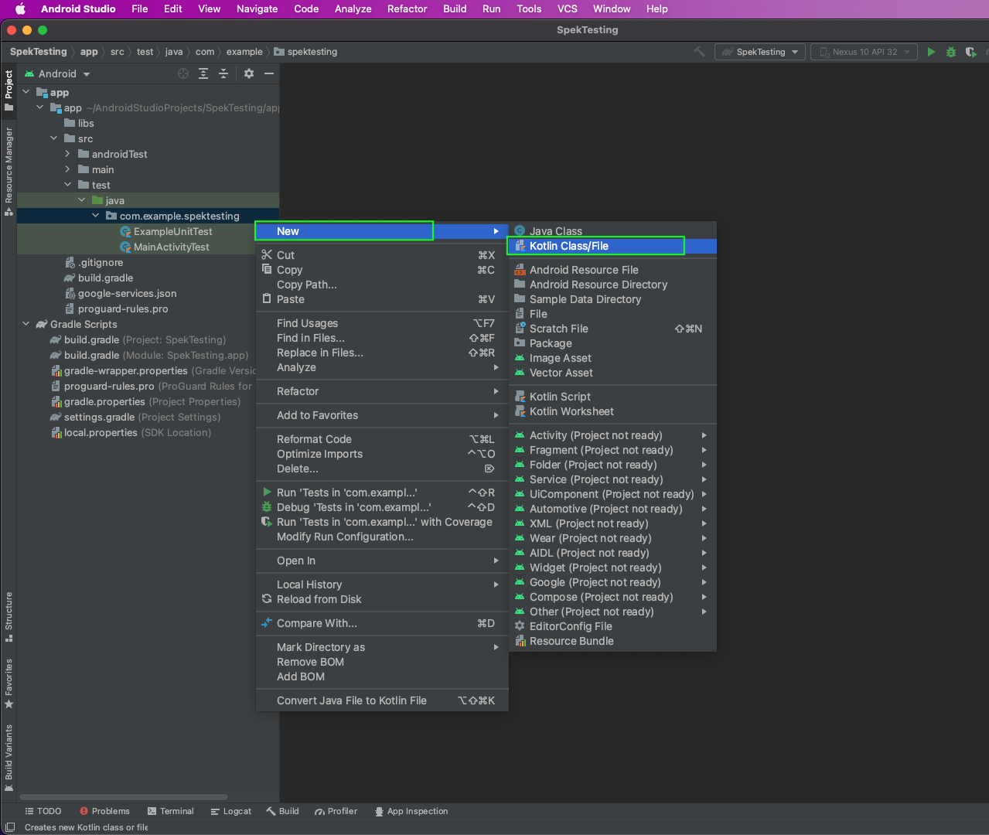The image size is (989, 835).
Task: Open the Profiler tool window
Action: (x=336, y=811)
